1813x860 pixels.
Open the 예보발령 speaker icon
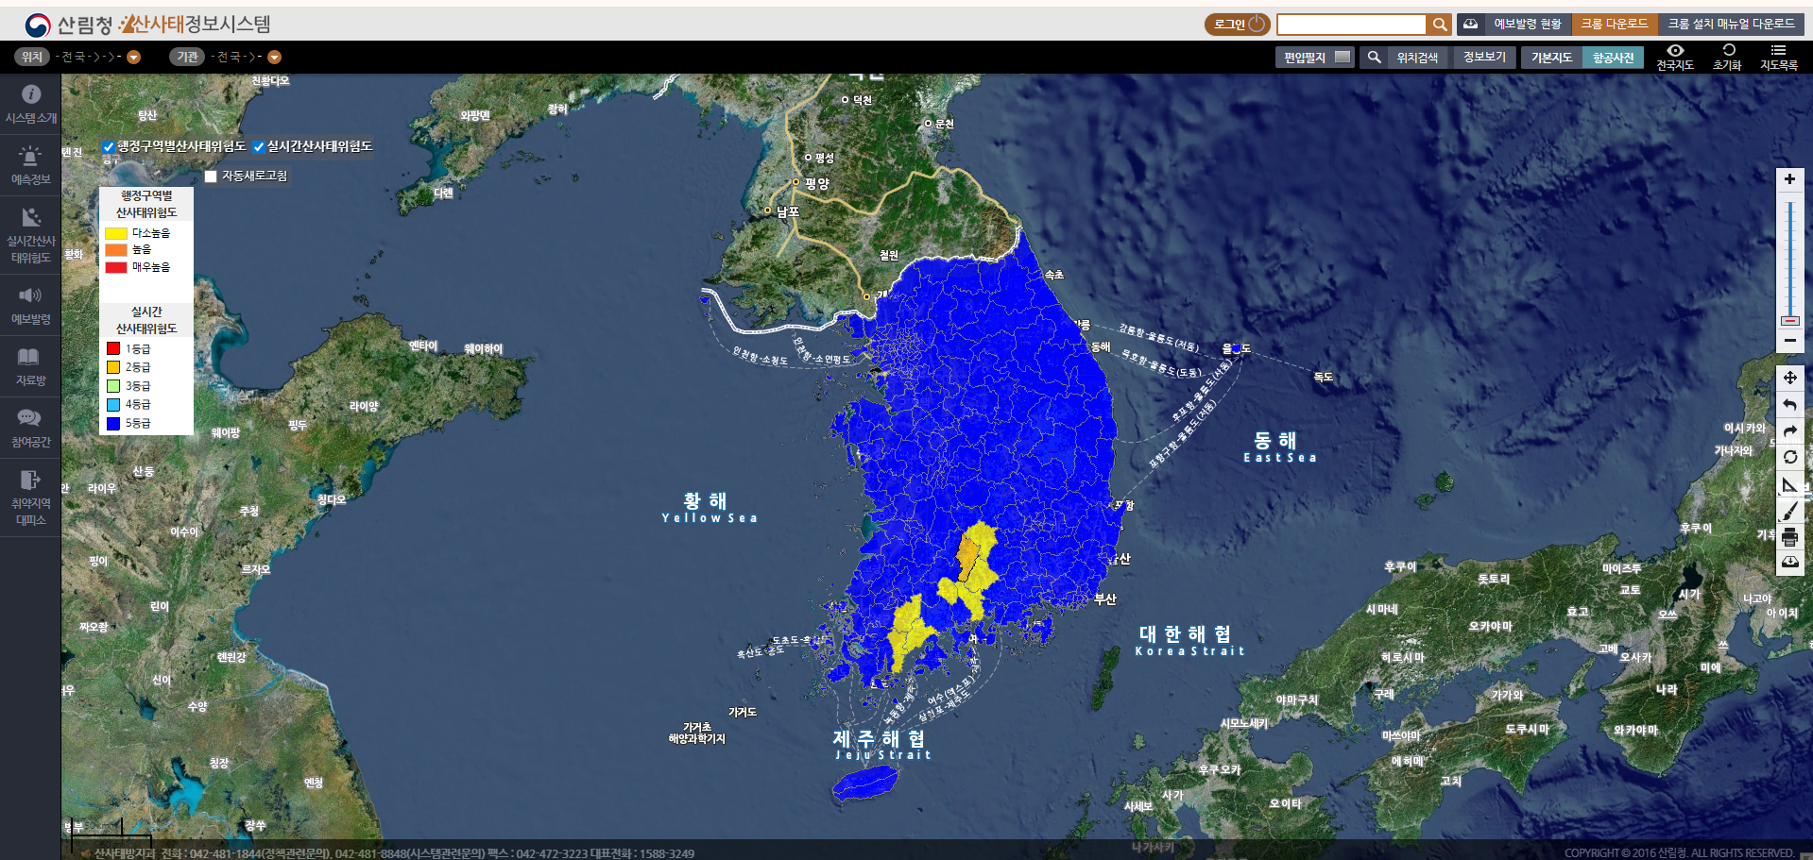(x=31, y=295)
